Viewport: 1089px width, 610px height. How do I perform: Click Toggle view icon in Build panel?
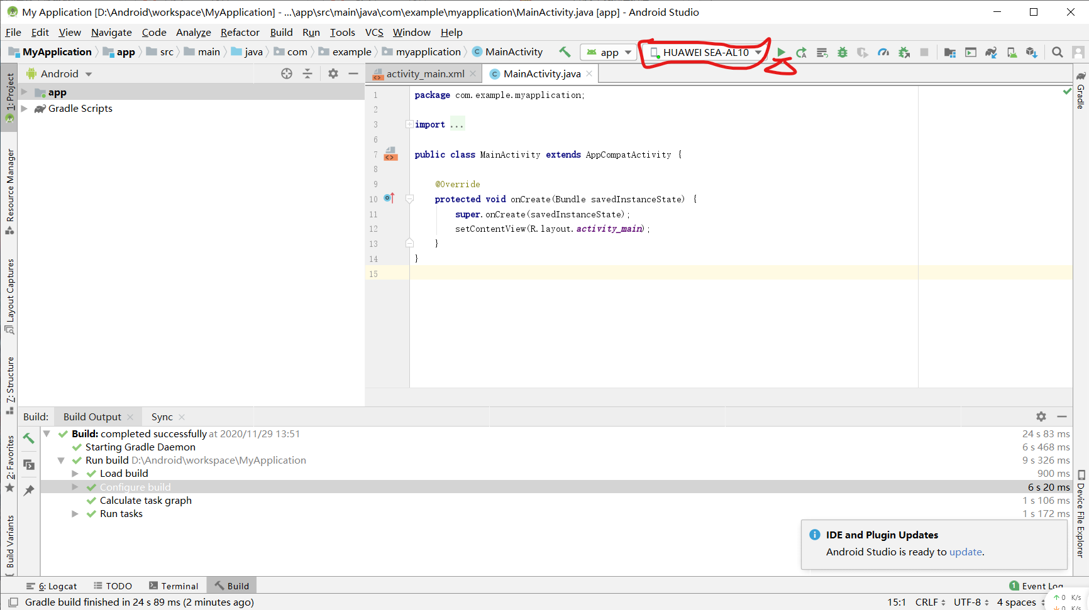(29, 465)
